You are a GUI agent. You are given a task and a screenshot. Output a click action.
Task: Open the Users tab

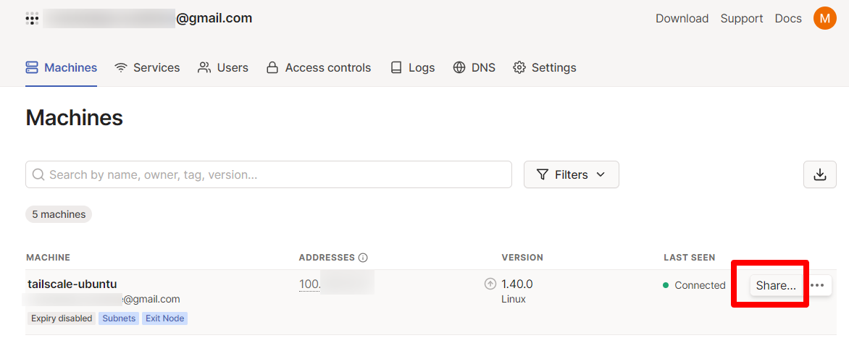223,67
